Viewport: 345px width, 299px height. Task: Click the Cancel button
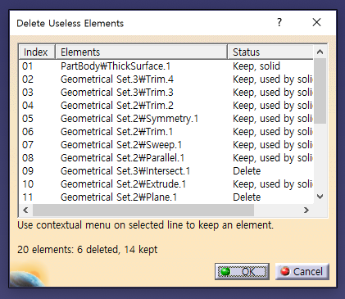tap(302, 271)
